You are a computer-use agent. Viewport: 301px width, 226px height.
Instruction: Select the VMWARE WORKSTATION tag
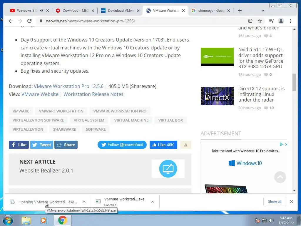[x=61, y=111]
